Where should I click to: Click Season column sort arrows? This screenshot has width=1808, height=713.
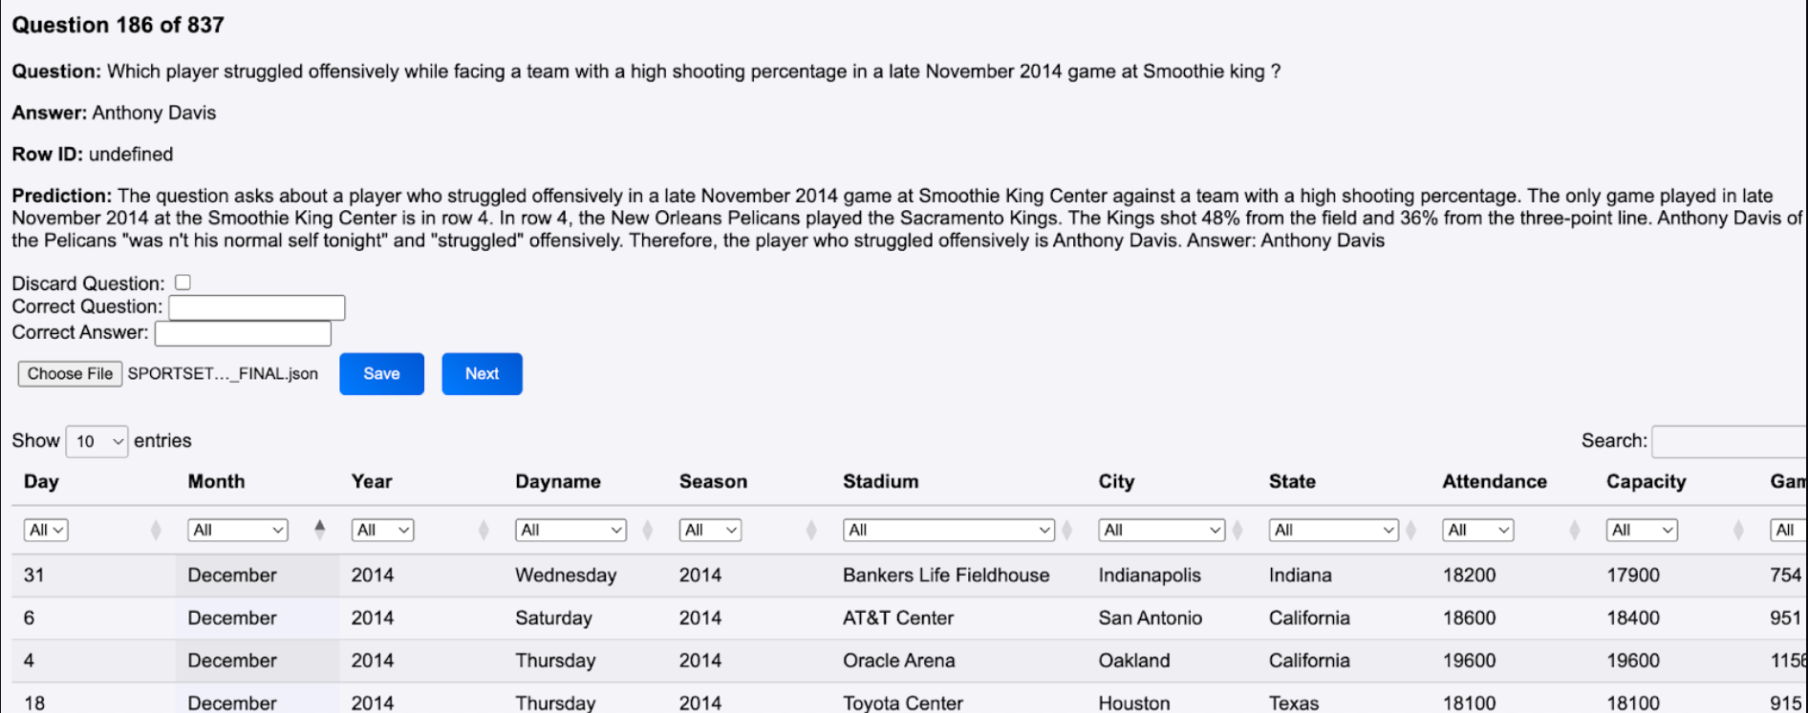pos(811,530)
